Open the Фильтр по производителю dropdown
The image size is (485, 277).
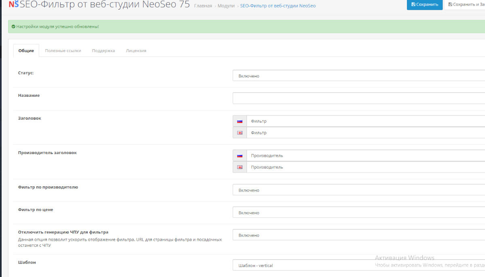pyautogui.click(x=359, y=190)
